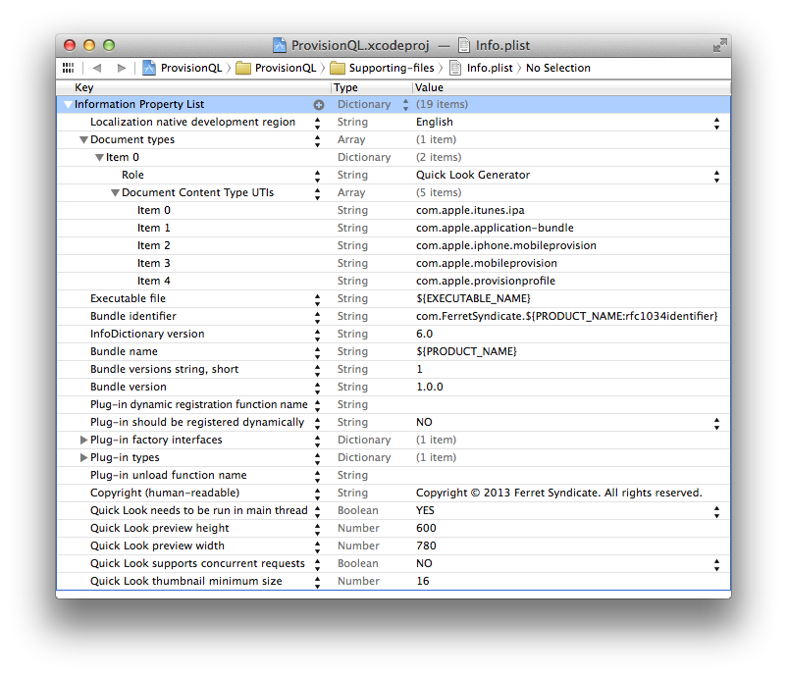787x676 pixels.
Task: Select the Quick Look preview height value
Action: 426,528
